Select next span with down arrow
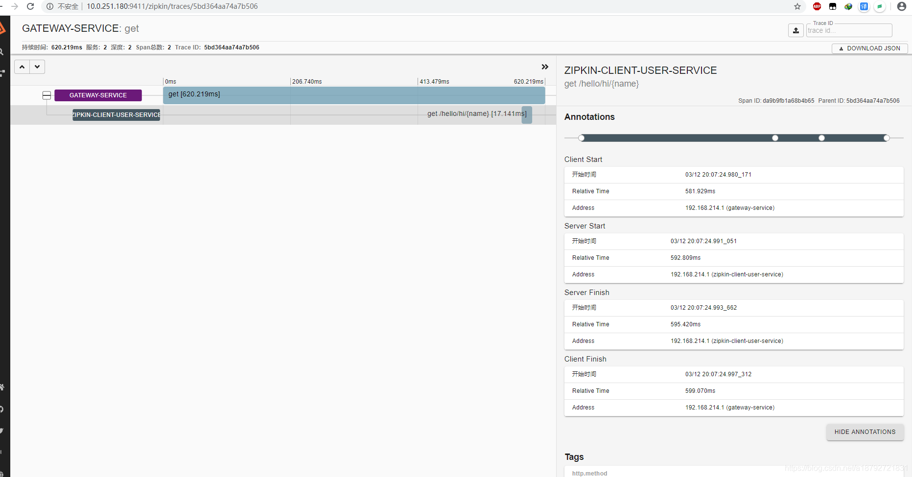 [x=37, y=67]
